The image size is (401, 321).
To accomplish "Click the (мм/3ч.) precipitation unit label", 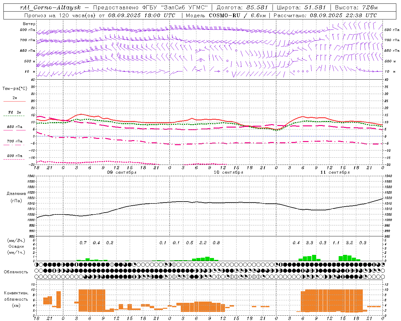I will pyautogui.click(x=16, y=241).
